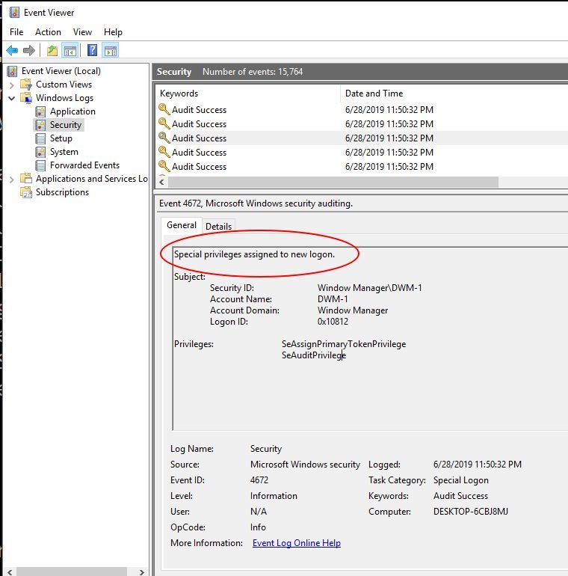
Task: Click the key icon of second Audit Success row
Action: (164, 123)
